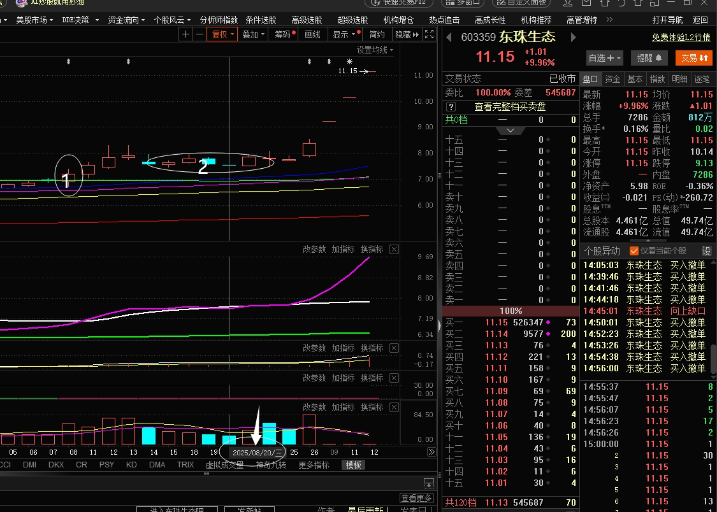717x512 pixels.
Task: Expand more toolbar items with » icon
Action: 609,20
